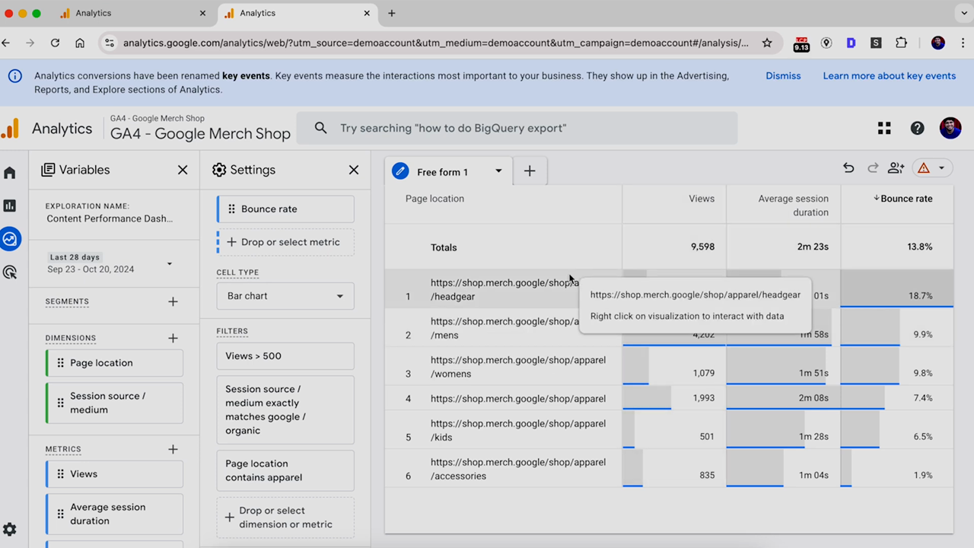This screenshot has width=974, height=548.
Task: Select the Page location dimension chip
Action: (x=114, y=363)
